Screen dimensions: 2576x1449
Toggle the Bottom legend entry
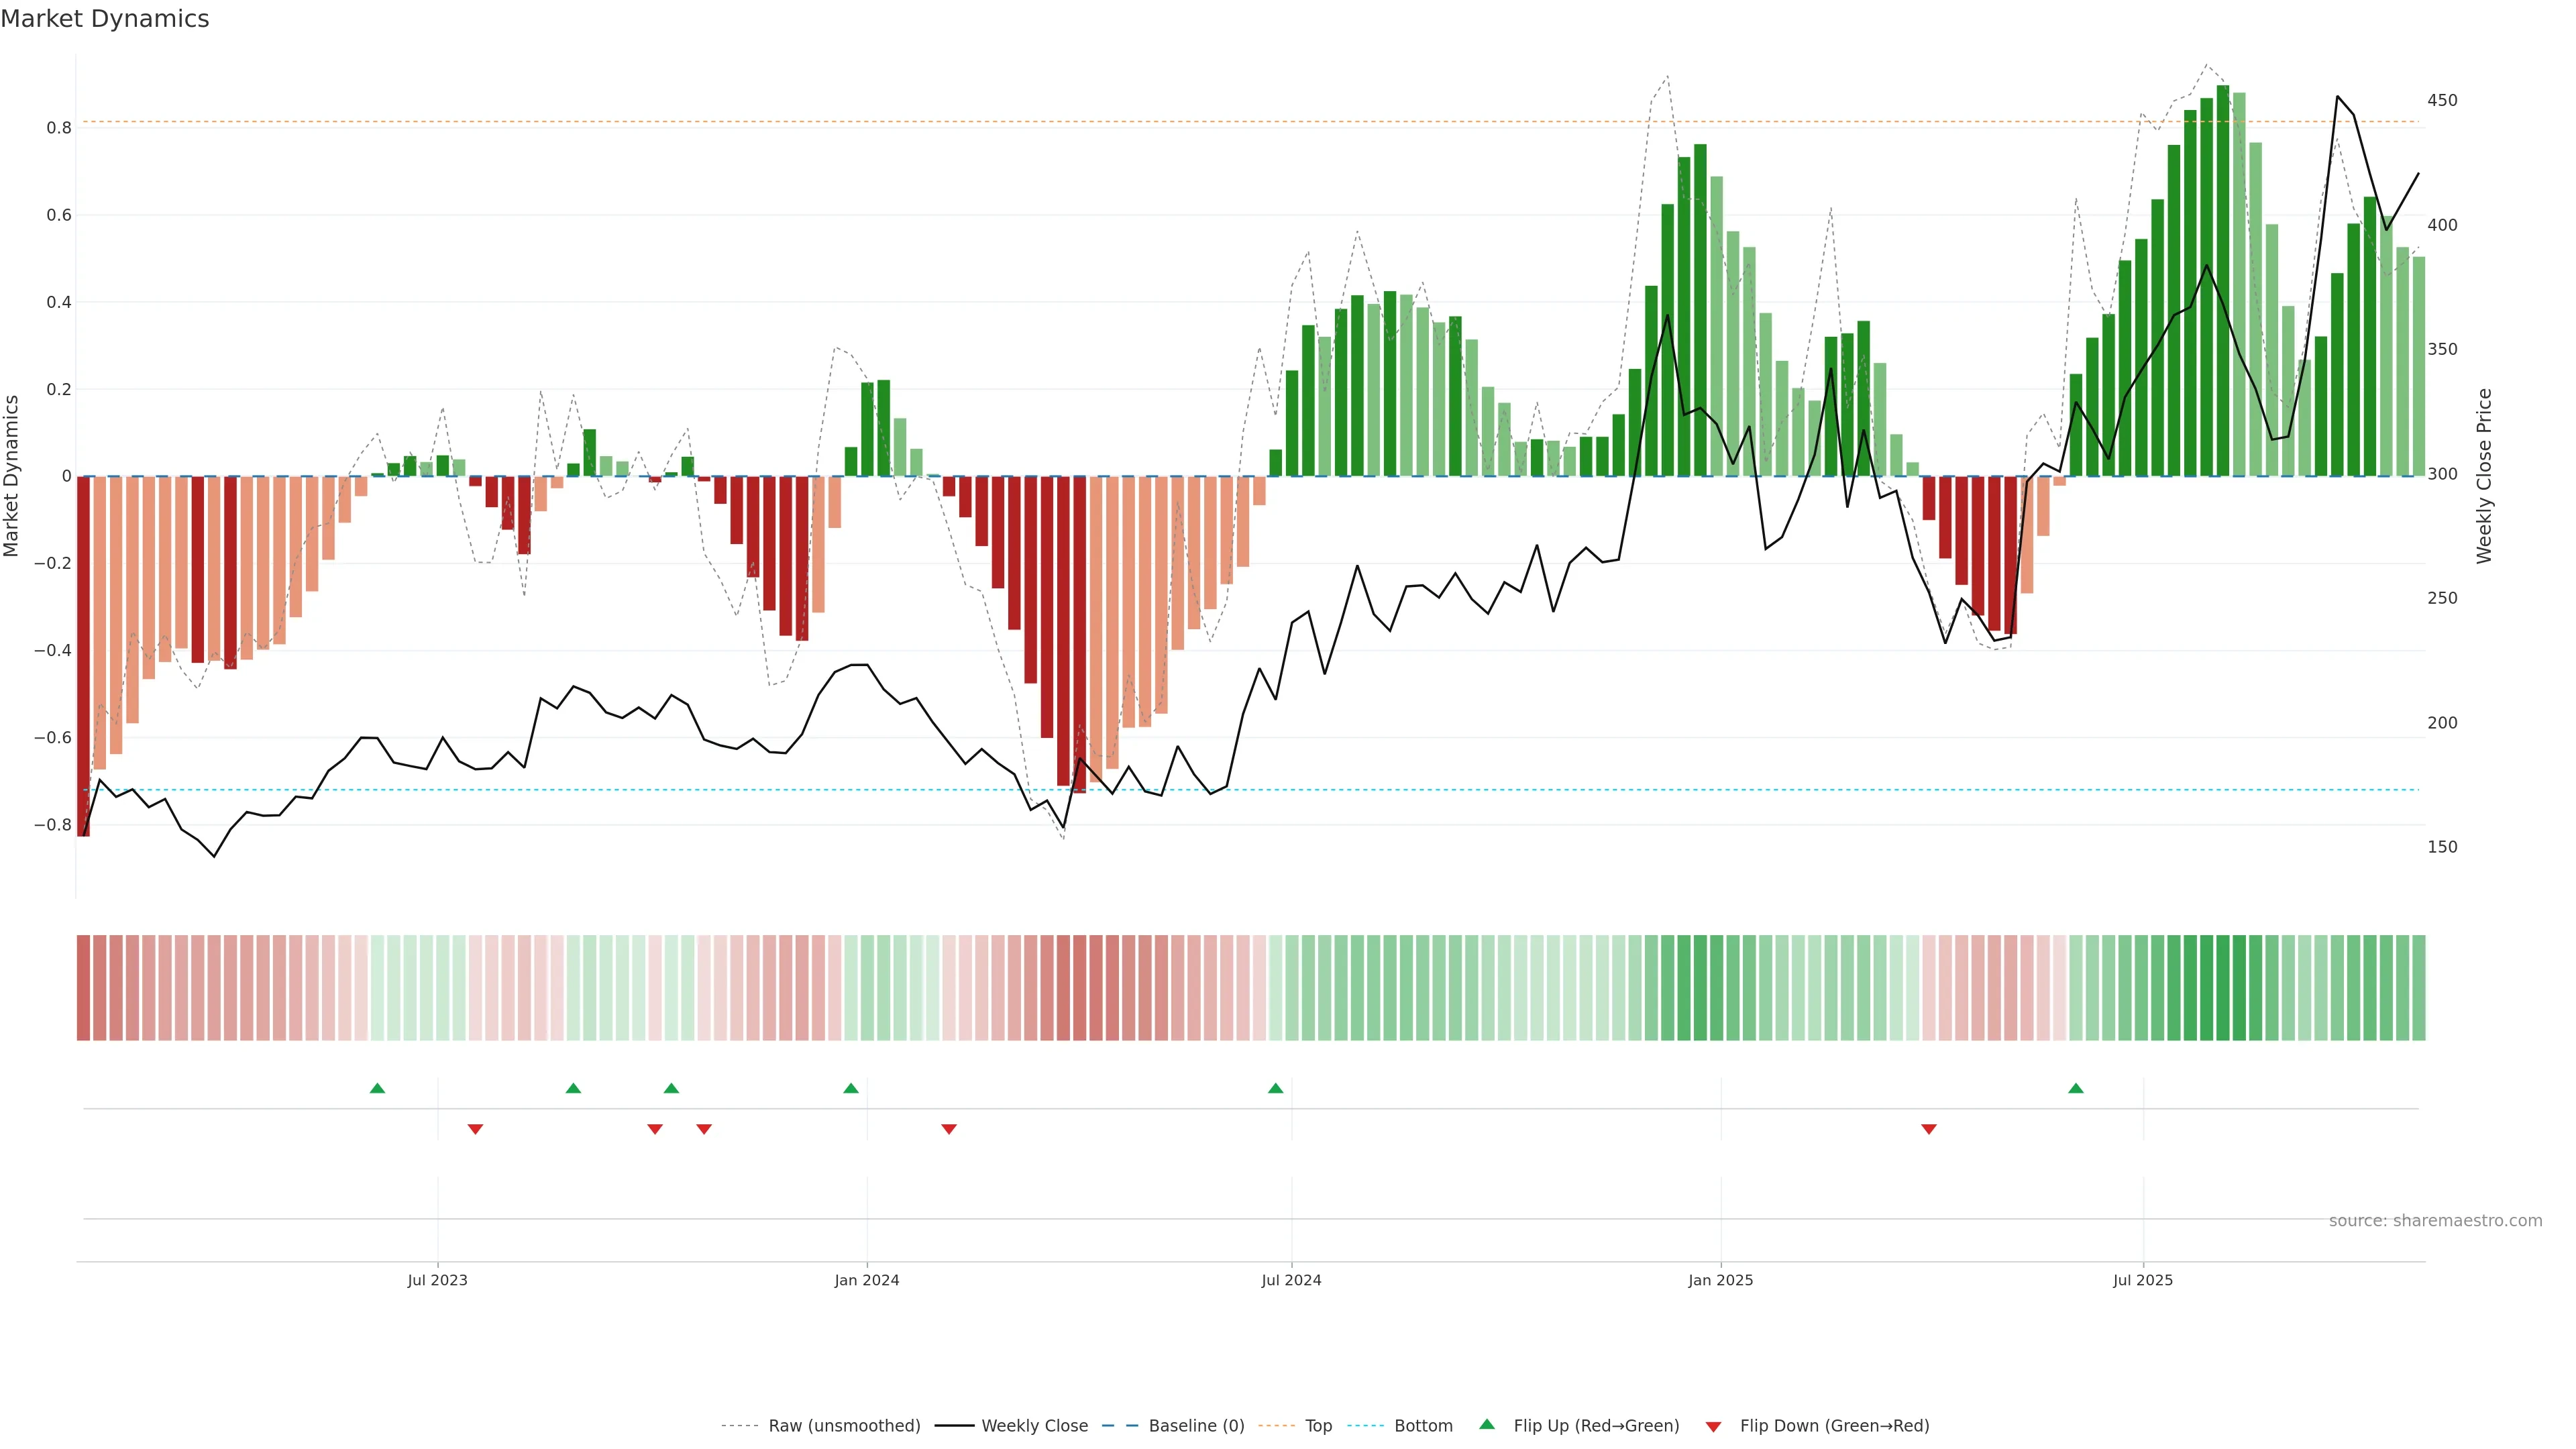(x=1423, y=1426)
